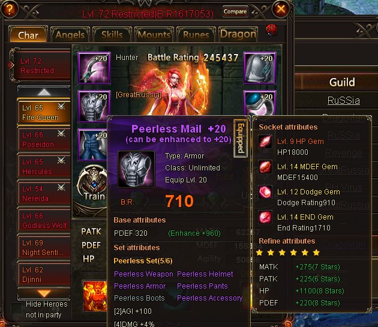The height and width of the screenshot is (327, 378).
Task: Click the Lvl. 9 HP Gem icon
Action: pos(265,142)
